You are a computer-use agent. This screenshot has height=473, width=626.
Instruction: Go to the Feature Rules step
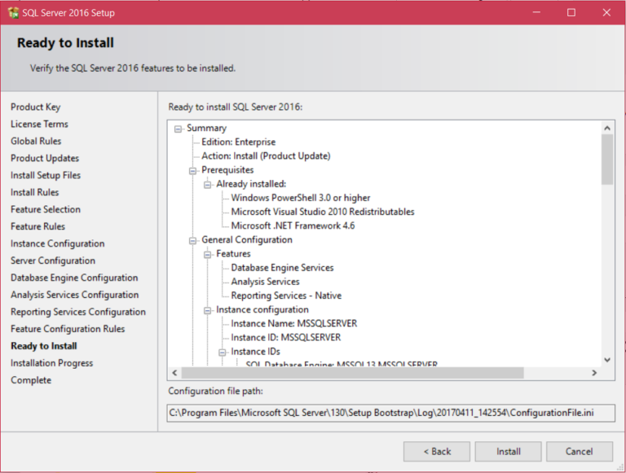point(38,226)
